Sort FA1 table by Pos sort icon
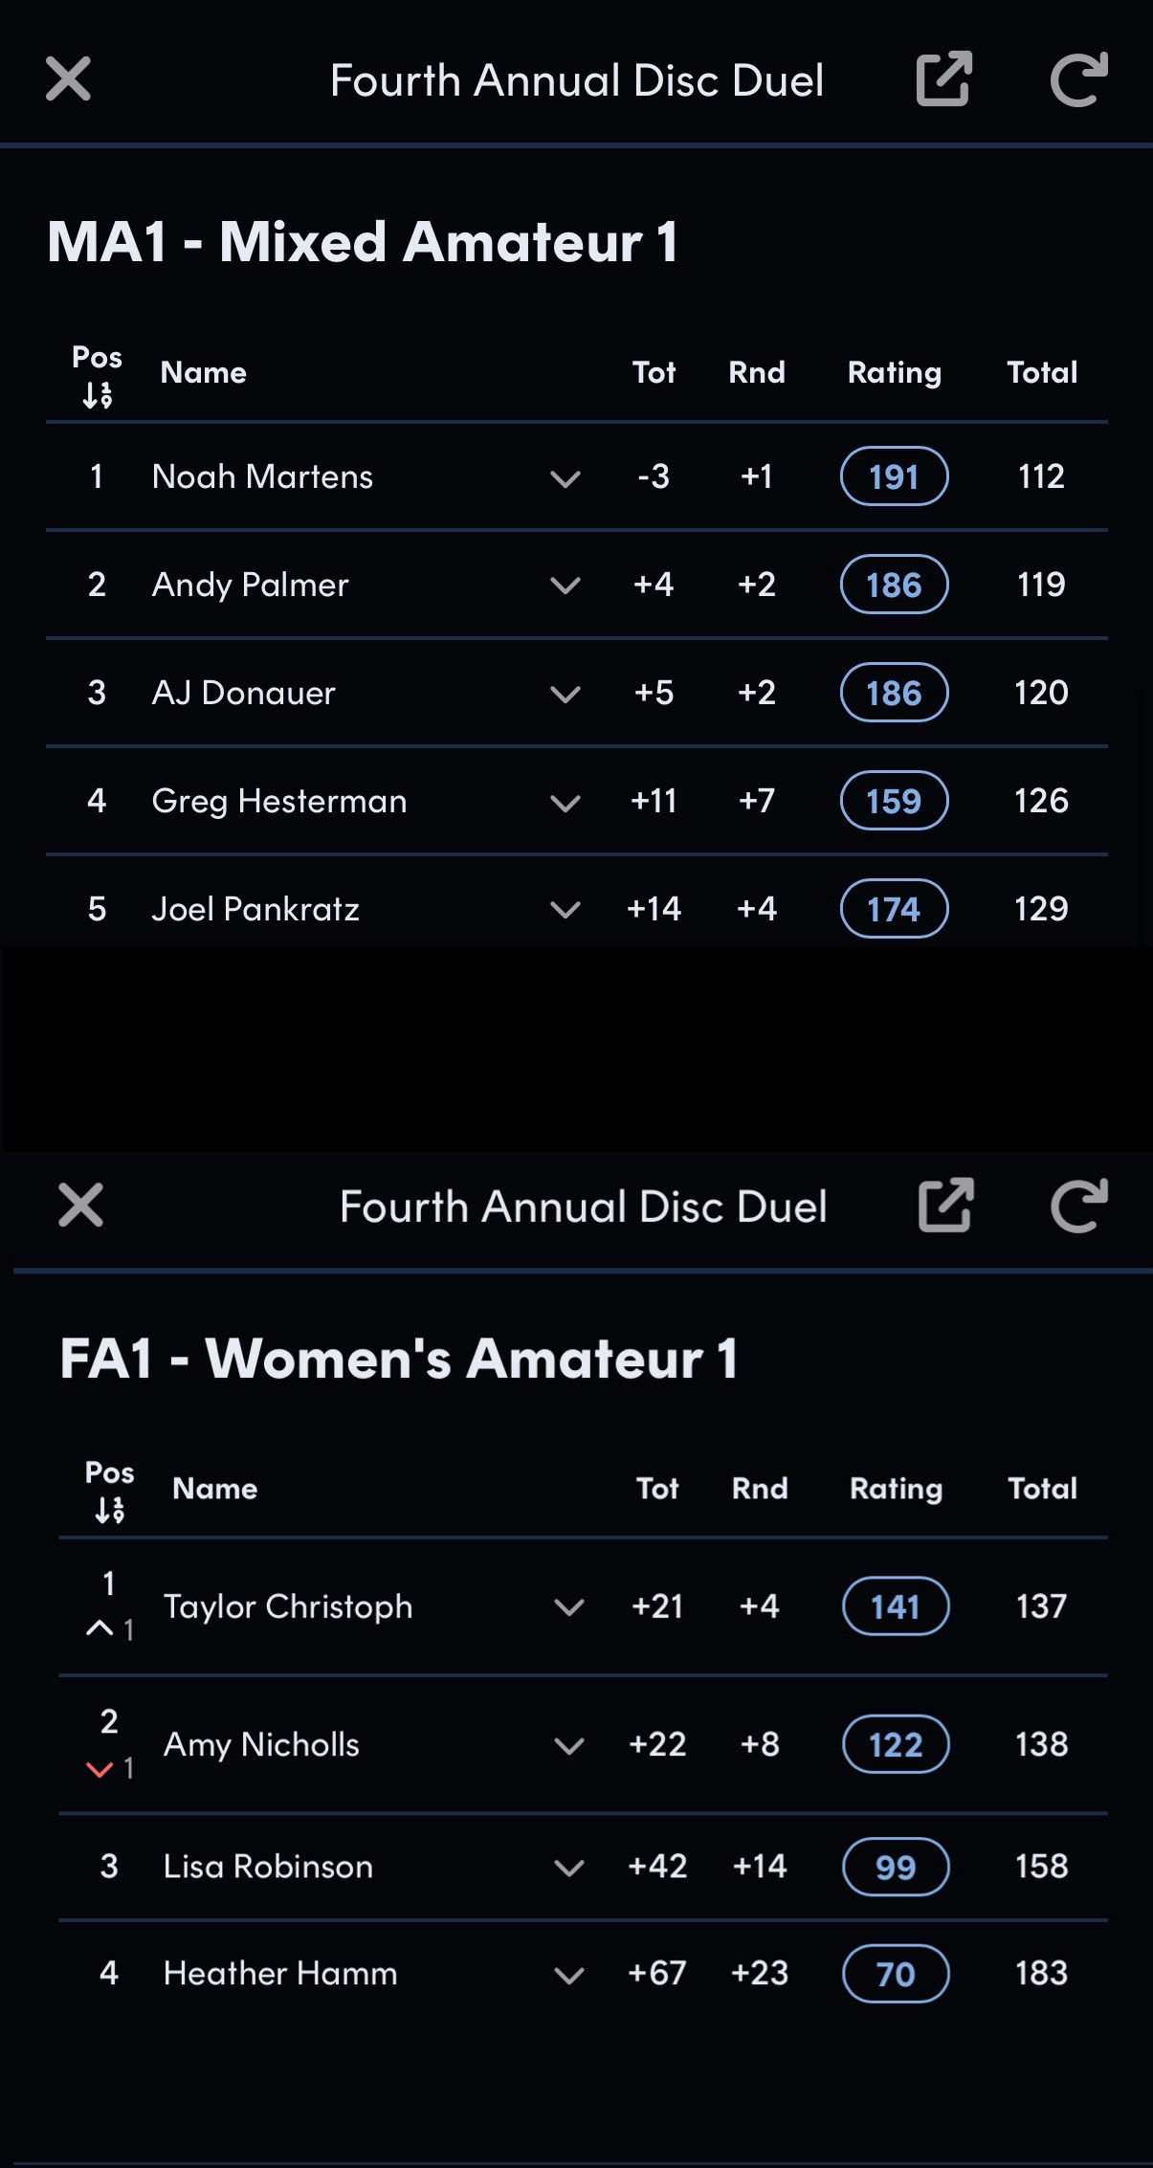The height and width of the screenshot is (2168, 1153). click(109, 1510)
